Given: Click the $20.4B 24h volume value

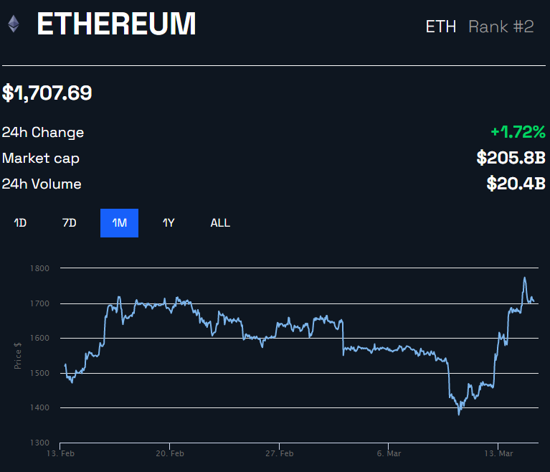Looking at the screenshot, I should [x=516, y=184].
